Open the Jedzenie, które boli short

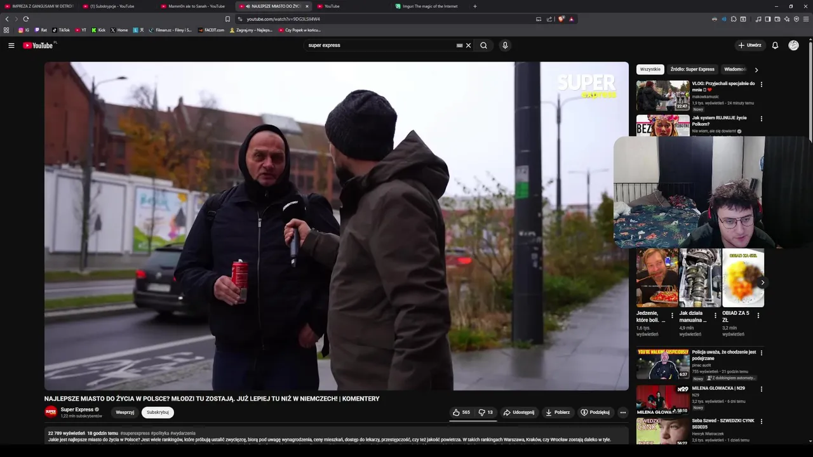click(x=657, y=278)
